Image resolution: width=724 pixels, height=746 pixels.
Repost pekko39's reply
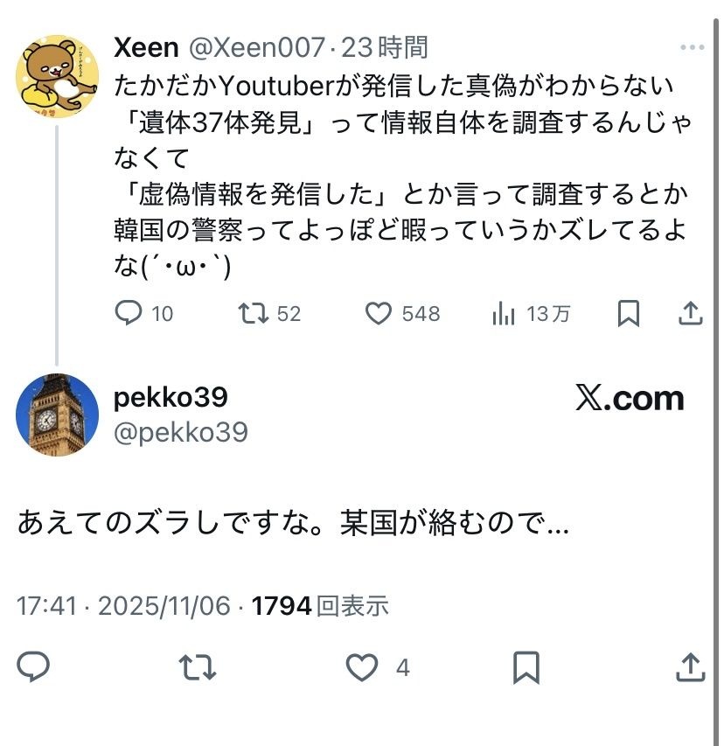[198, 667]
